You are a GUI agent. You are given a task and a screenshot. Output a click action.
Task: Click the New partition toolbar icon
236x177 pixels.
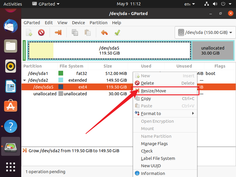(x=29, y=32)
